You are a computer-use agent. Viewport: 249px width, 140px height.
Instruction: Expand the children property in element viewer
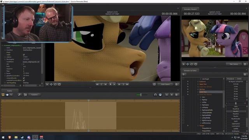click(x=5, y=57)
